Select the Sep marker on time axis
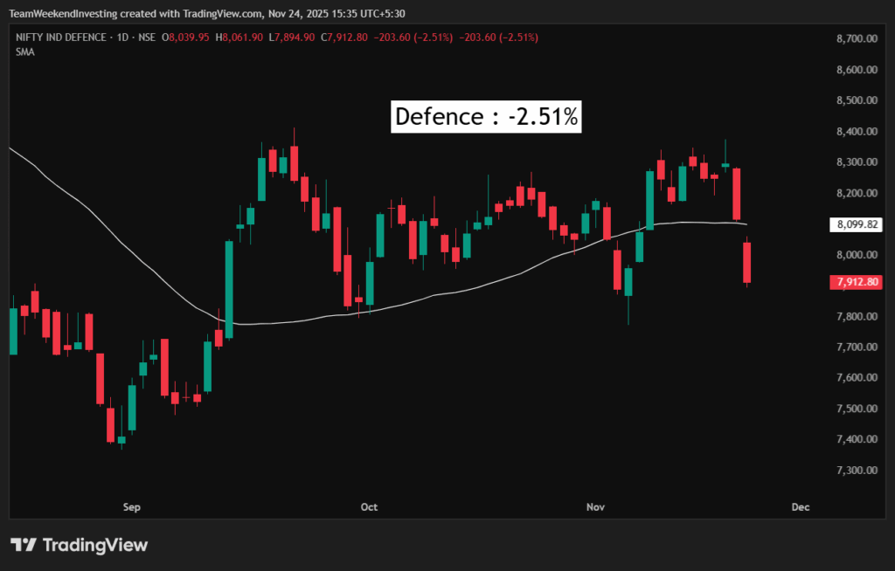 click(x=132, y=506)
